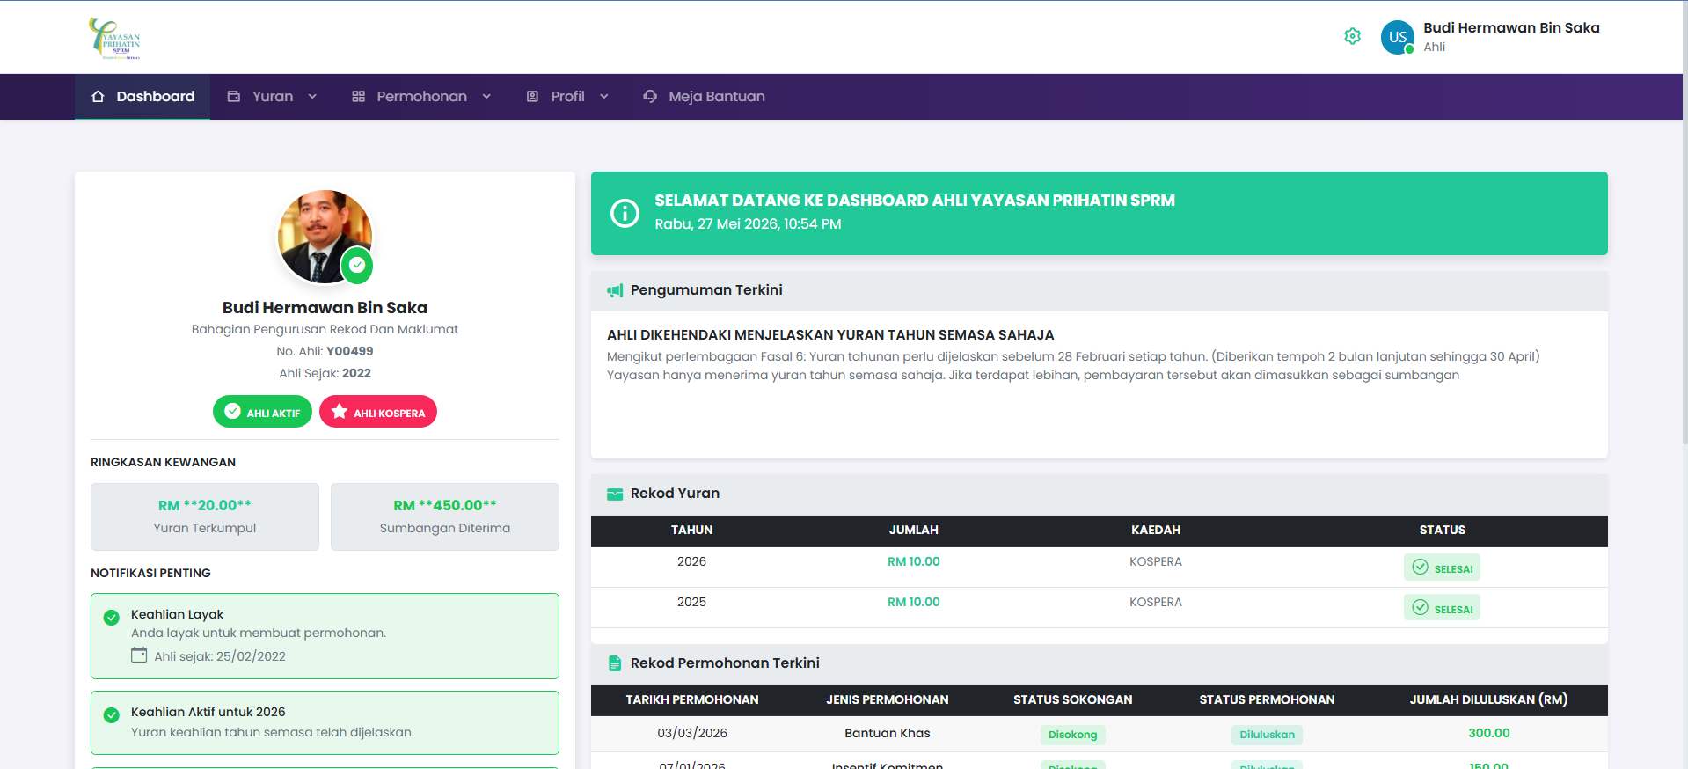The image size is (1688, 769).
Task: Open the Permohonan menu
Action: tap(421, 97)
